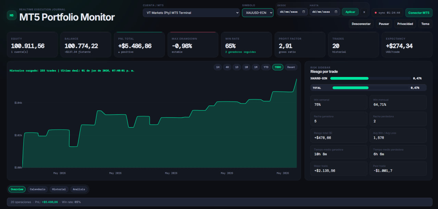438x209 pixels.
Task: Click the Balance card showing 100.774,22
Action: click(x=86, y=44)
